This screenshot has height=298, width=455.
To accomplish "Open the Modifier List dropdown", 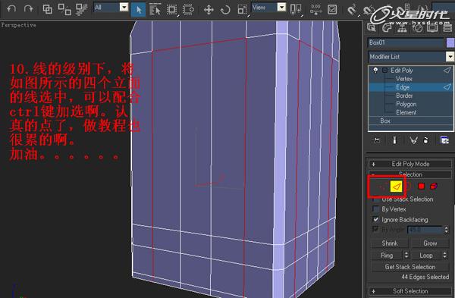I will (x=411, y=57).
